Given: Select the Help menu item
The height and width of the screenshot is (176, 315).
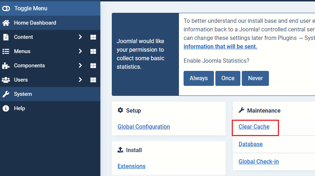Looking at the screenshot, I should point(19,108).
